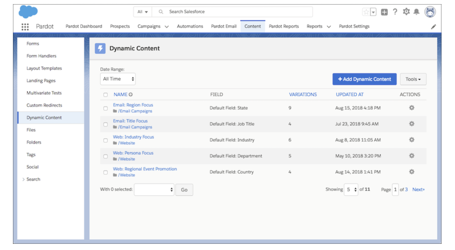Viewport: 455px width, 250px height.
Task: Open the All Time date range dropdown
Action: click(x=118, y=79)
